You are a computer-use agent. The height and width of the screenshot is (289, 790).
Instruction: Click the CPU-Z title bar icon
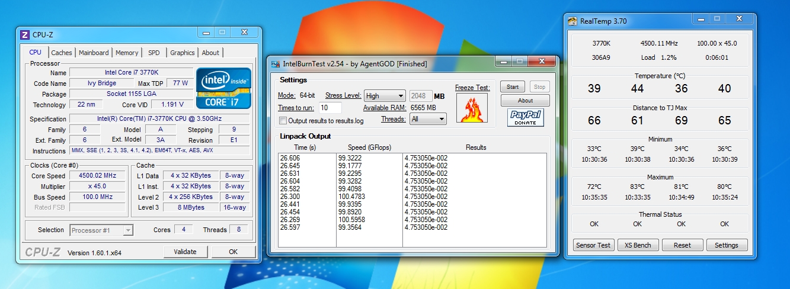25,34
